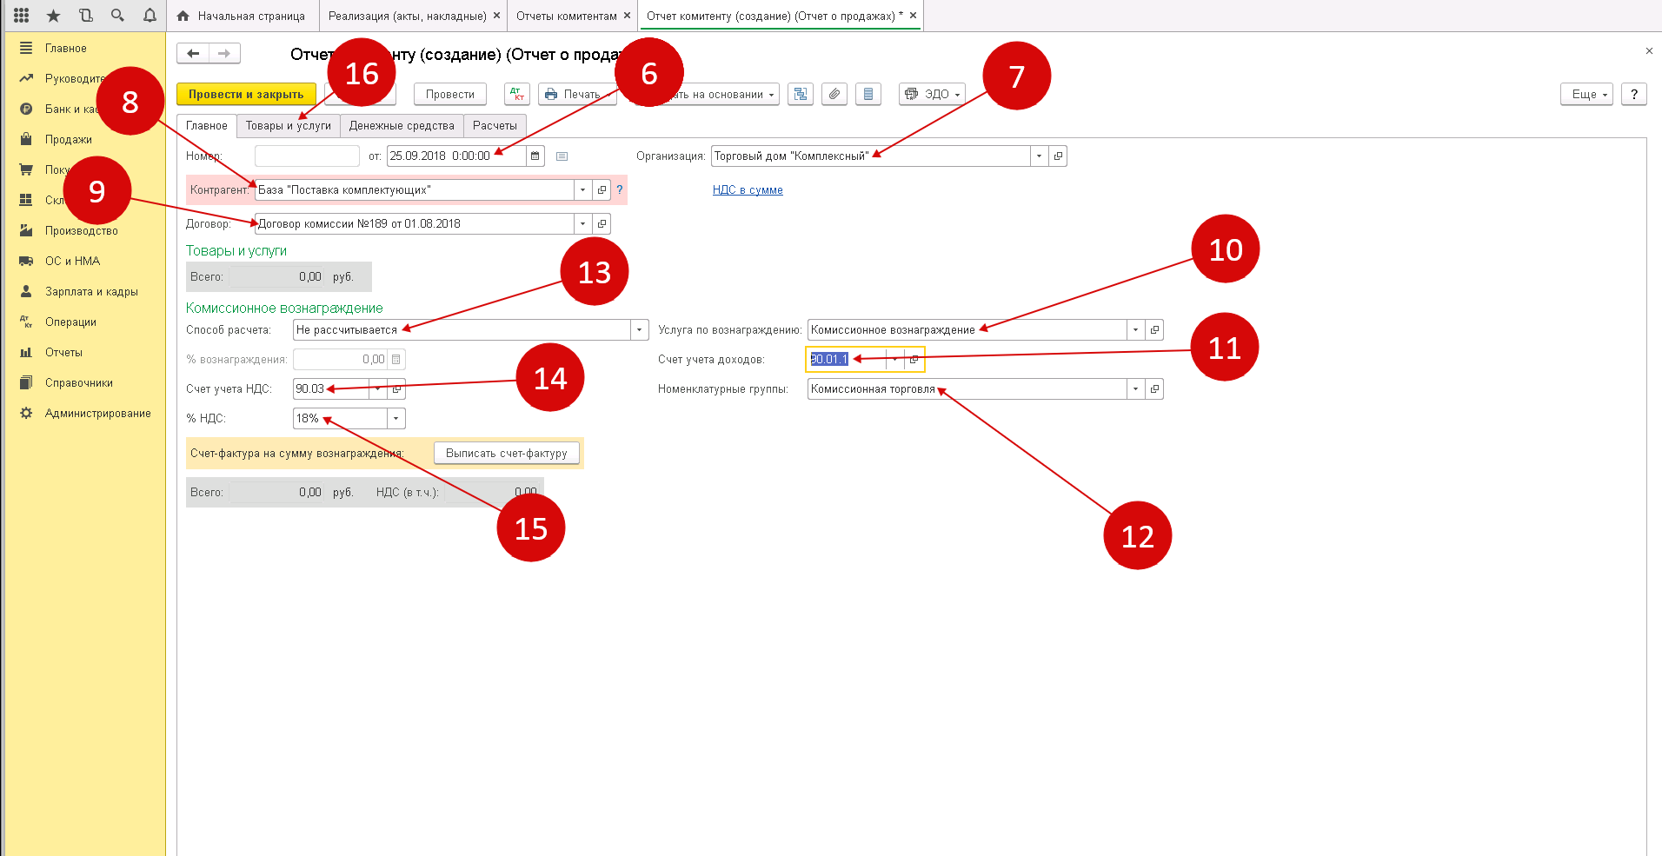1662x856 pixels.
Task: Open the Производство section in sidebar
Action: tap(82, 231)
